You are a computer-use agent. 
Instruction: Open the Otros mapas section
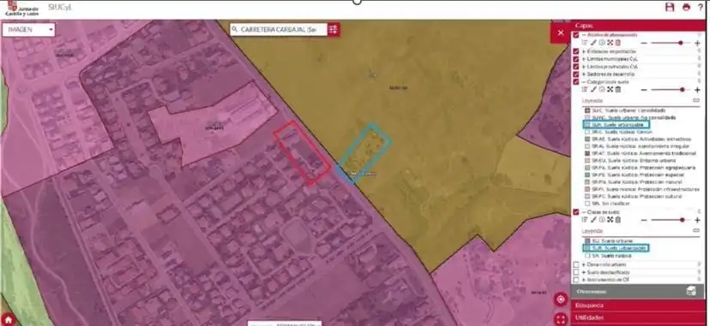coord(638,291)
